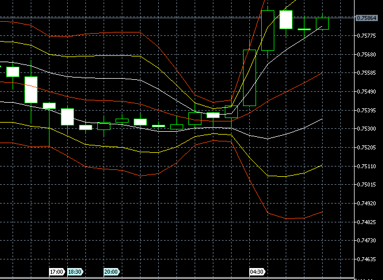Viewport: 383px width, 280px height.
Task: Click the 0.74635 price axis label
Action: tap(366, 259)
